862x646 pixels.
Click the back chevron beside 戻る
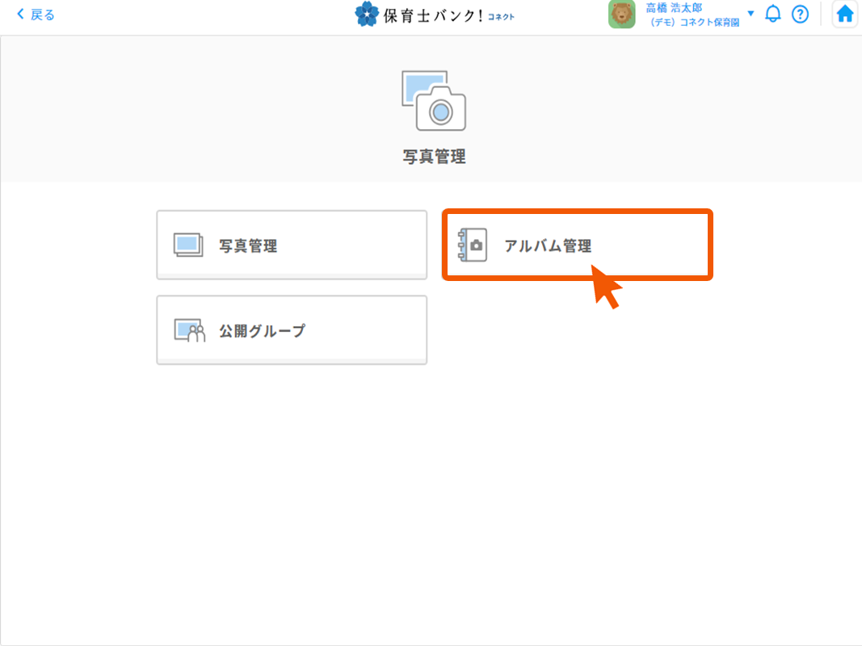coord(21,14)
